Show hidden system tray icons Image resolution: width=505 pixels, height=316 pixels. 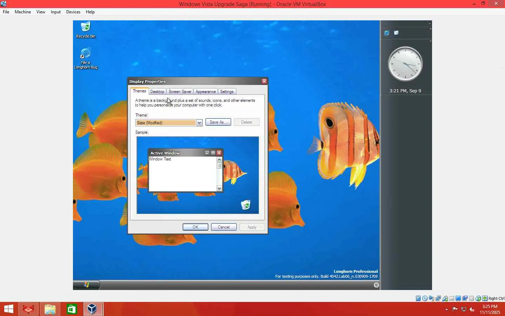[x=446, y=309]
